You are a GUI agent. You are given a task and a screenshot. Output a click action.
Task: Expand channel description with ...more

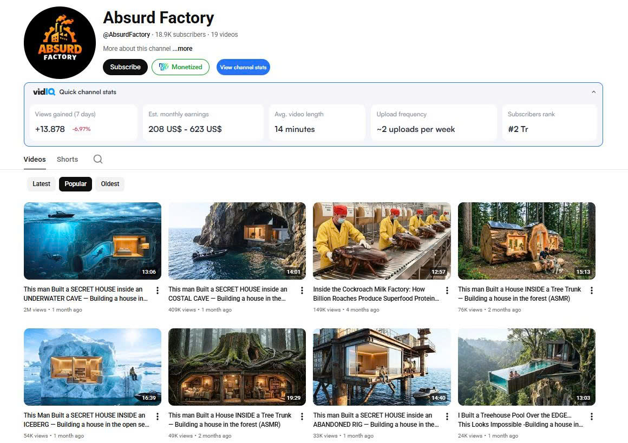[x=182, y=49]
